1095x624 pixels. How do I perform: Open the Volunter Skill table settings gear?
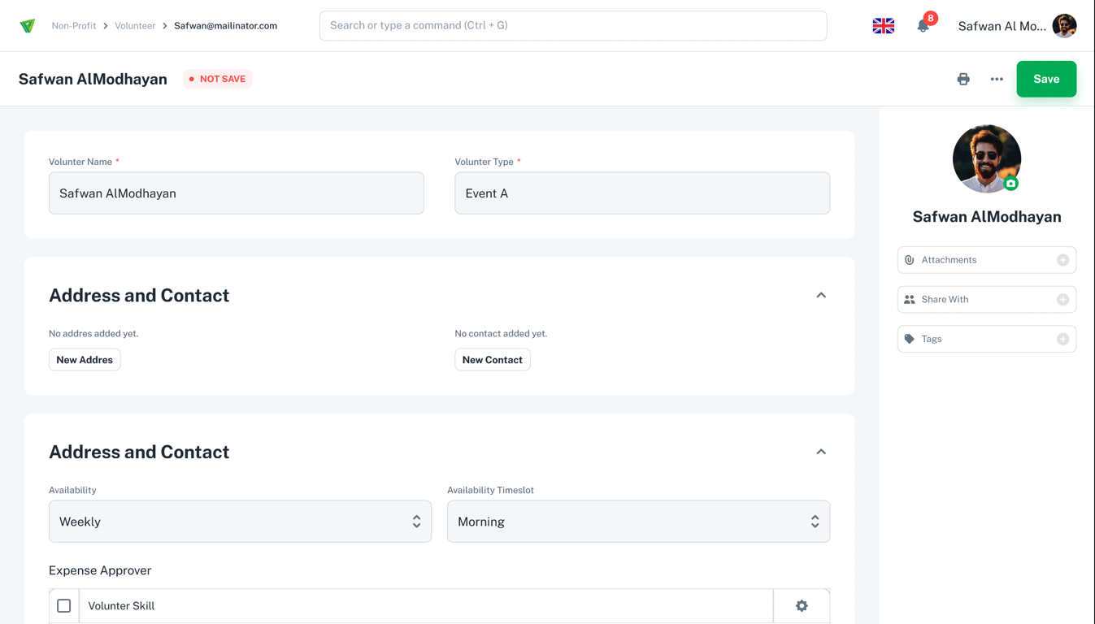802,606
